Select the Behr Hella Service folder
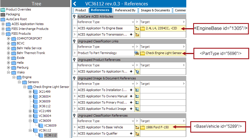 point(29,48)
